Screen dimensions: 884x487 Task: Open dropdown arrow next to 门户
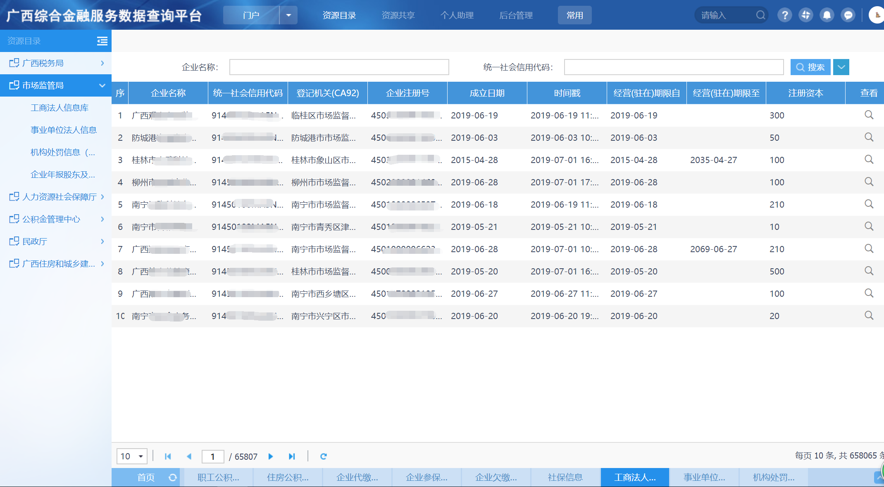[x=288, y=15]
